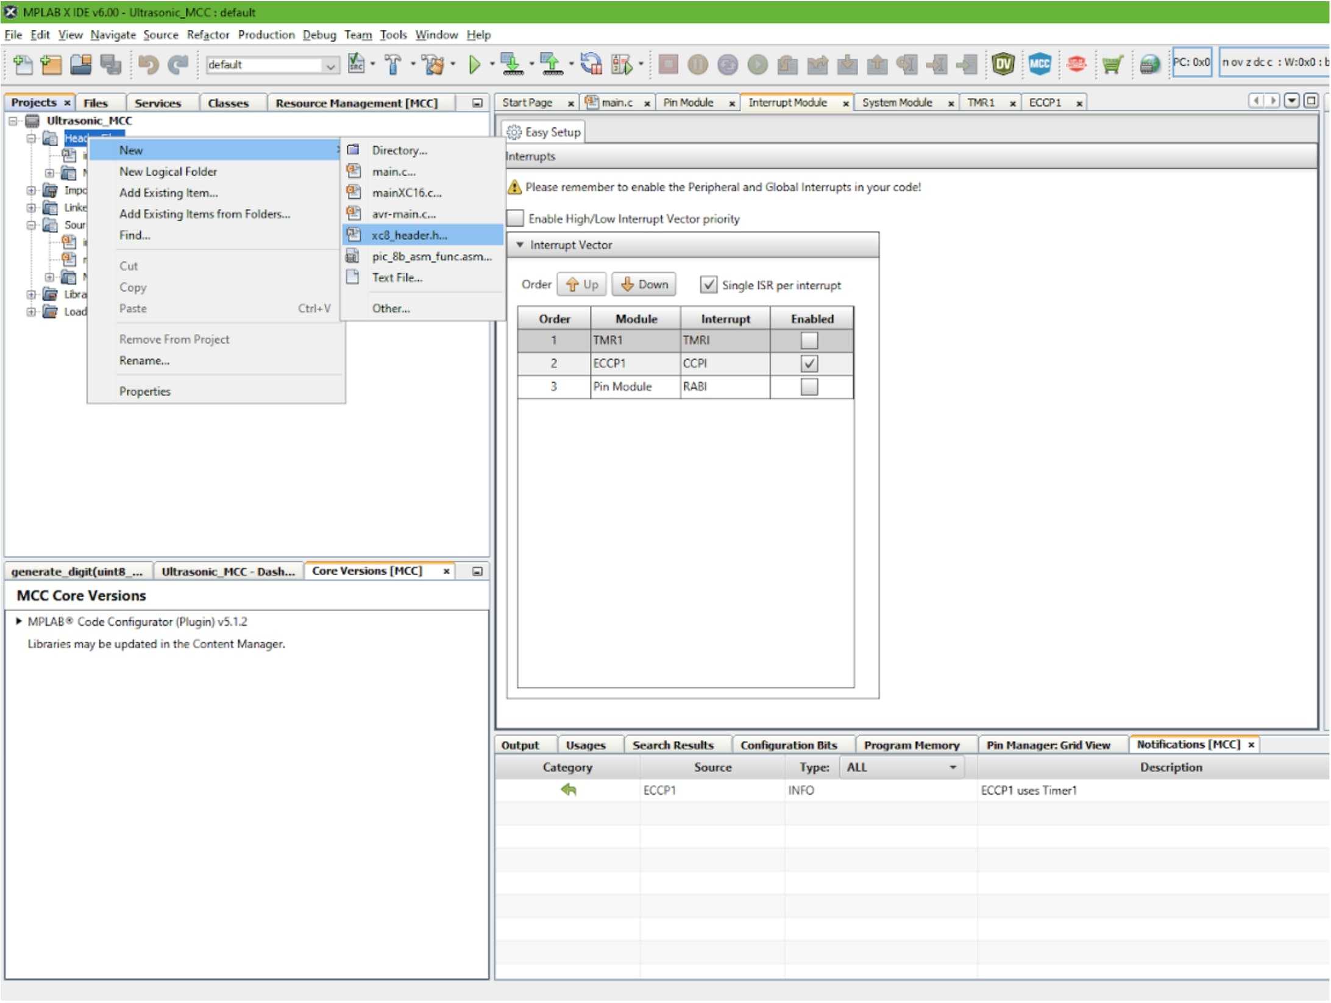The image size is (1331, 1003).
Task: Click the PC: 0x0 status field
Action: [x=1191, y=62]
